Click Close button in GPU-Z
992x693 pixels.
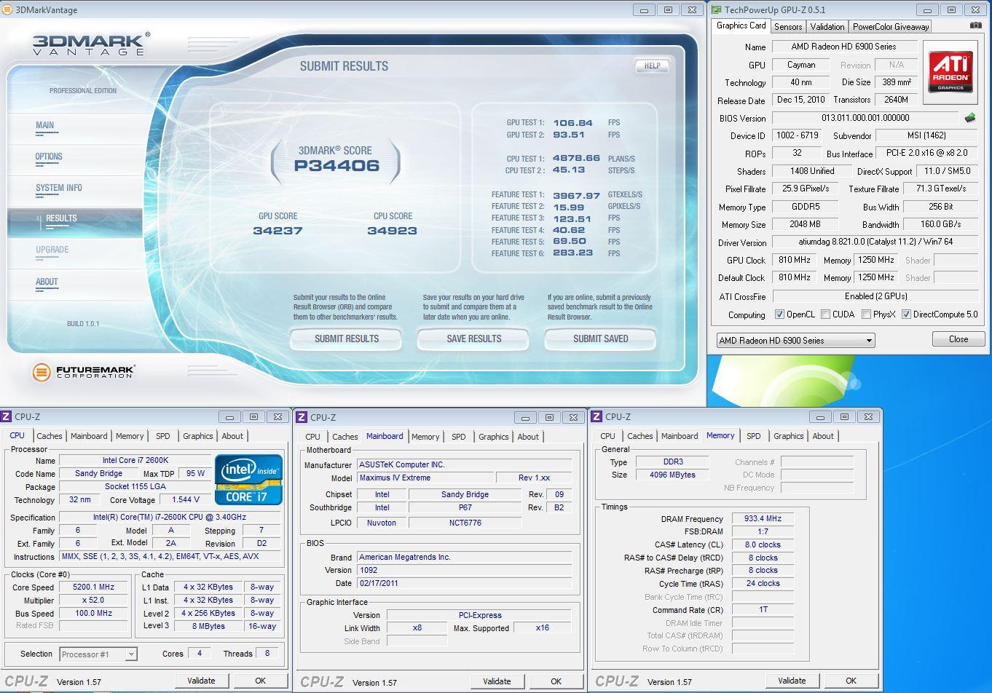click(x=958, y=339)
